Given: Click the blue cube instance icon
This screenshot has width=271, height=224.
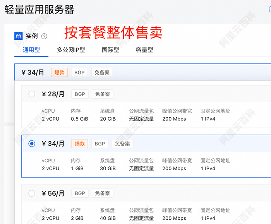Looking at the screenshot, I should (18, 36).
